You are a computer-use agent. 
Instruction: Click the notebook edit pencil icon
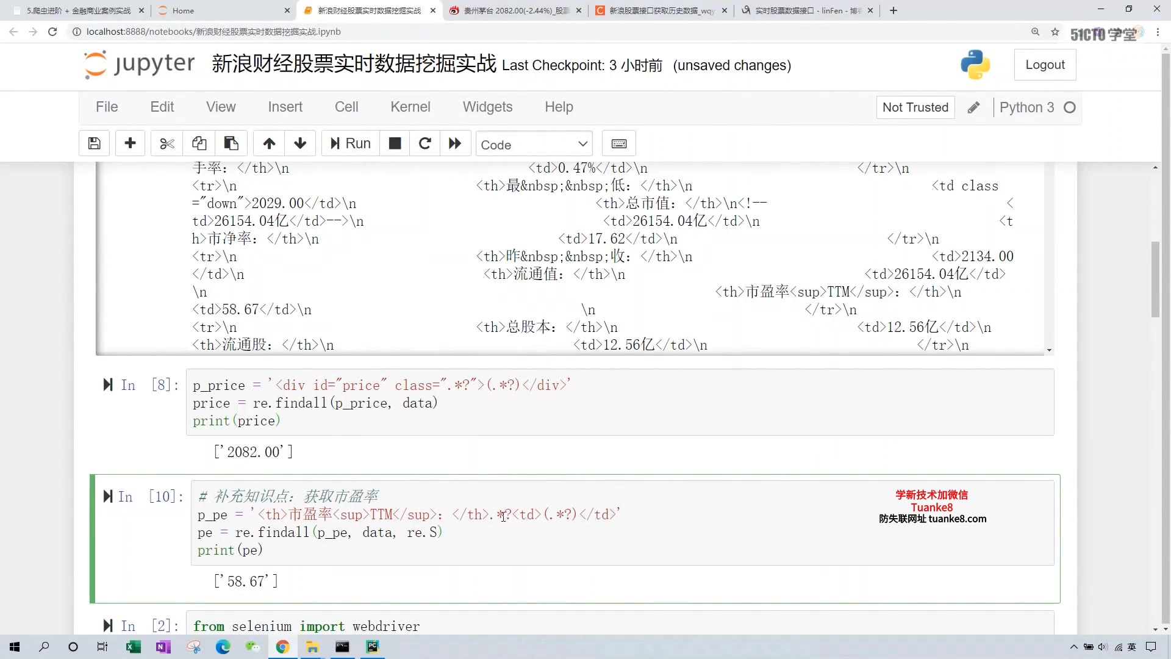coord(973,107)
